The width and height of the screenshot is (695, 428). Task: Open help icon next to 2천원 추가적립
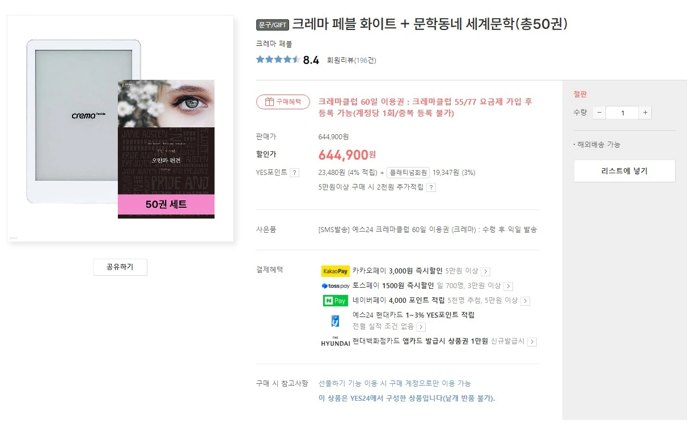431,187
